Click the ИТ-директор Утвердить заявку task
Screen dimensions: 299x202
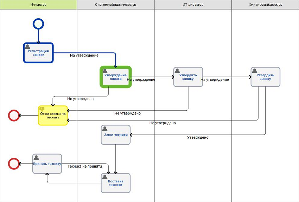188,77
